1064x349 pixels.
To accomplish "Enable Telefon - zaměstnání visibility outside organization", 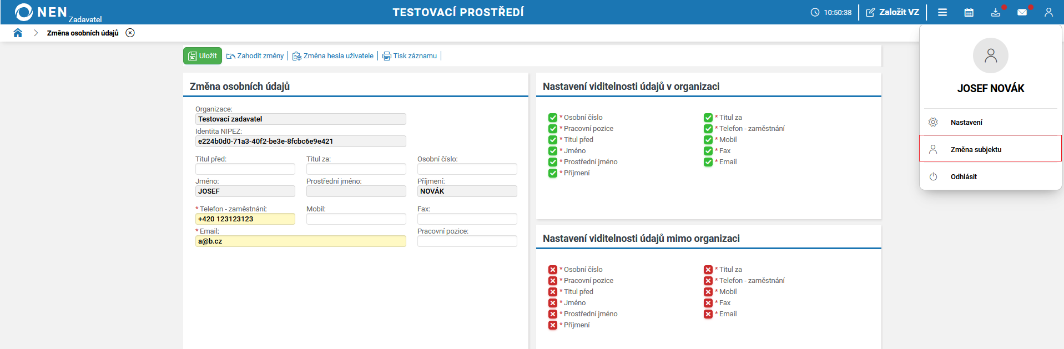I will (708, 281).
